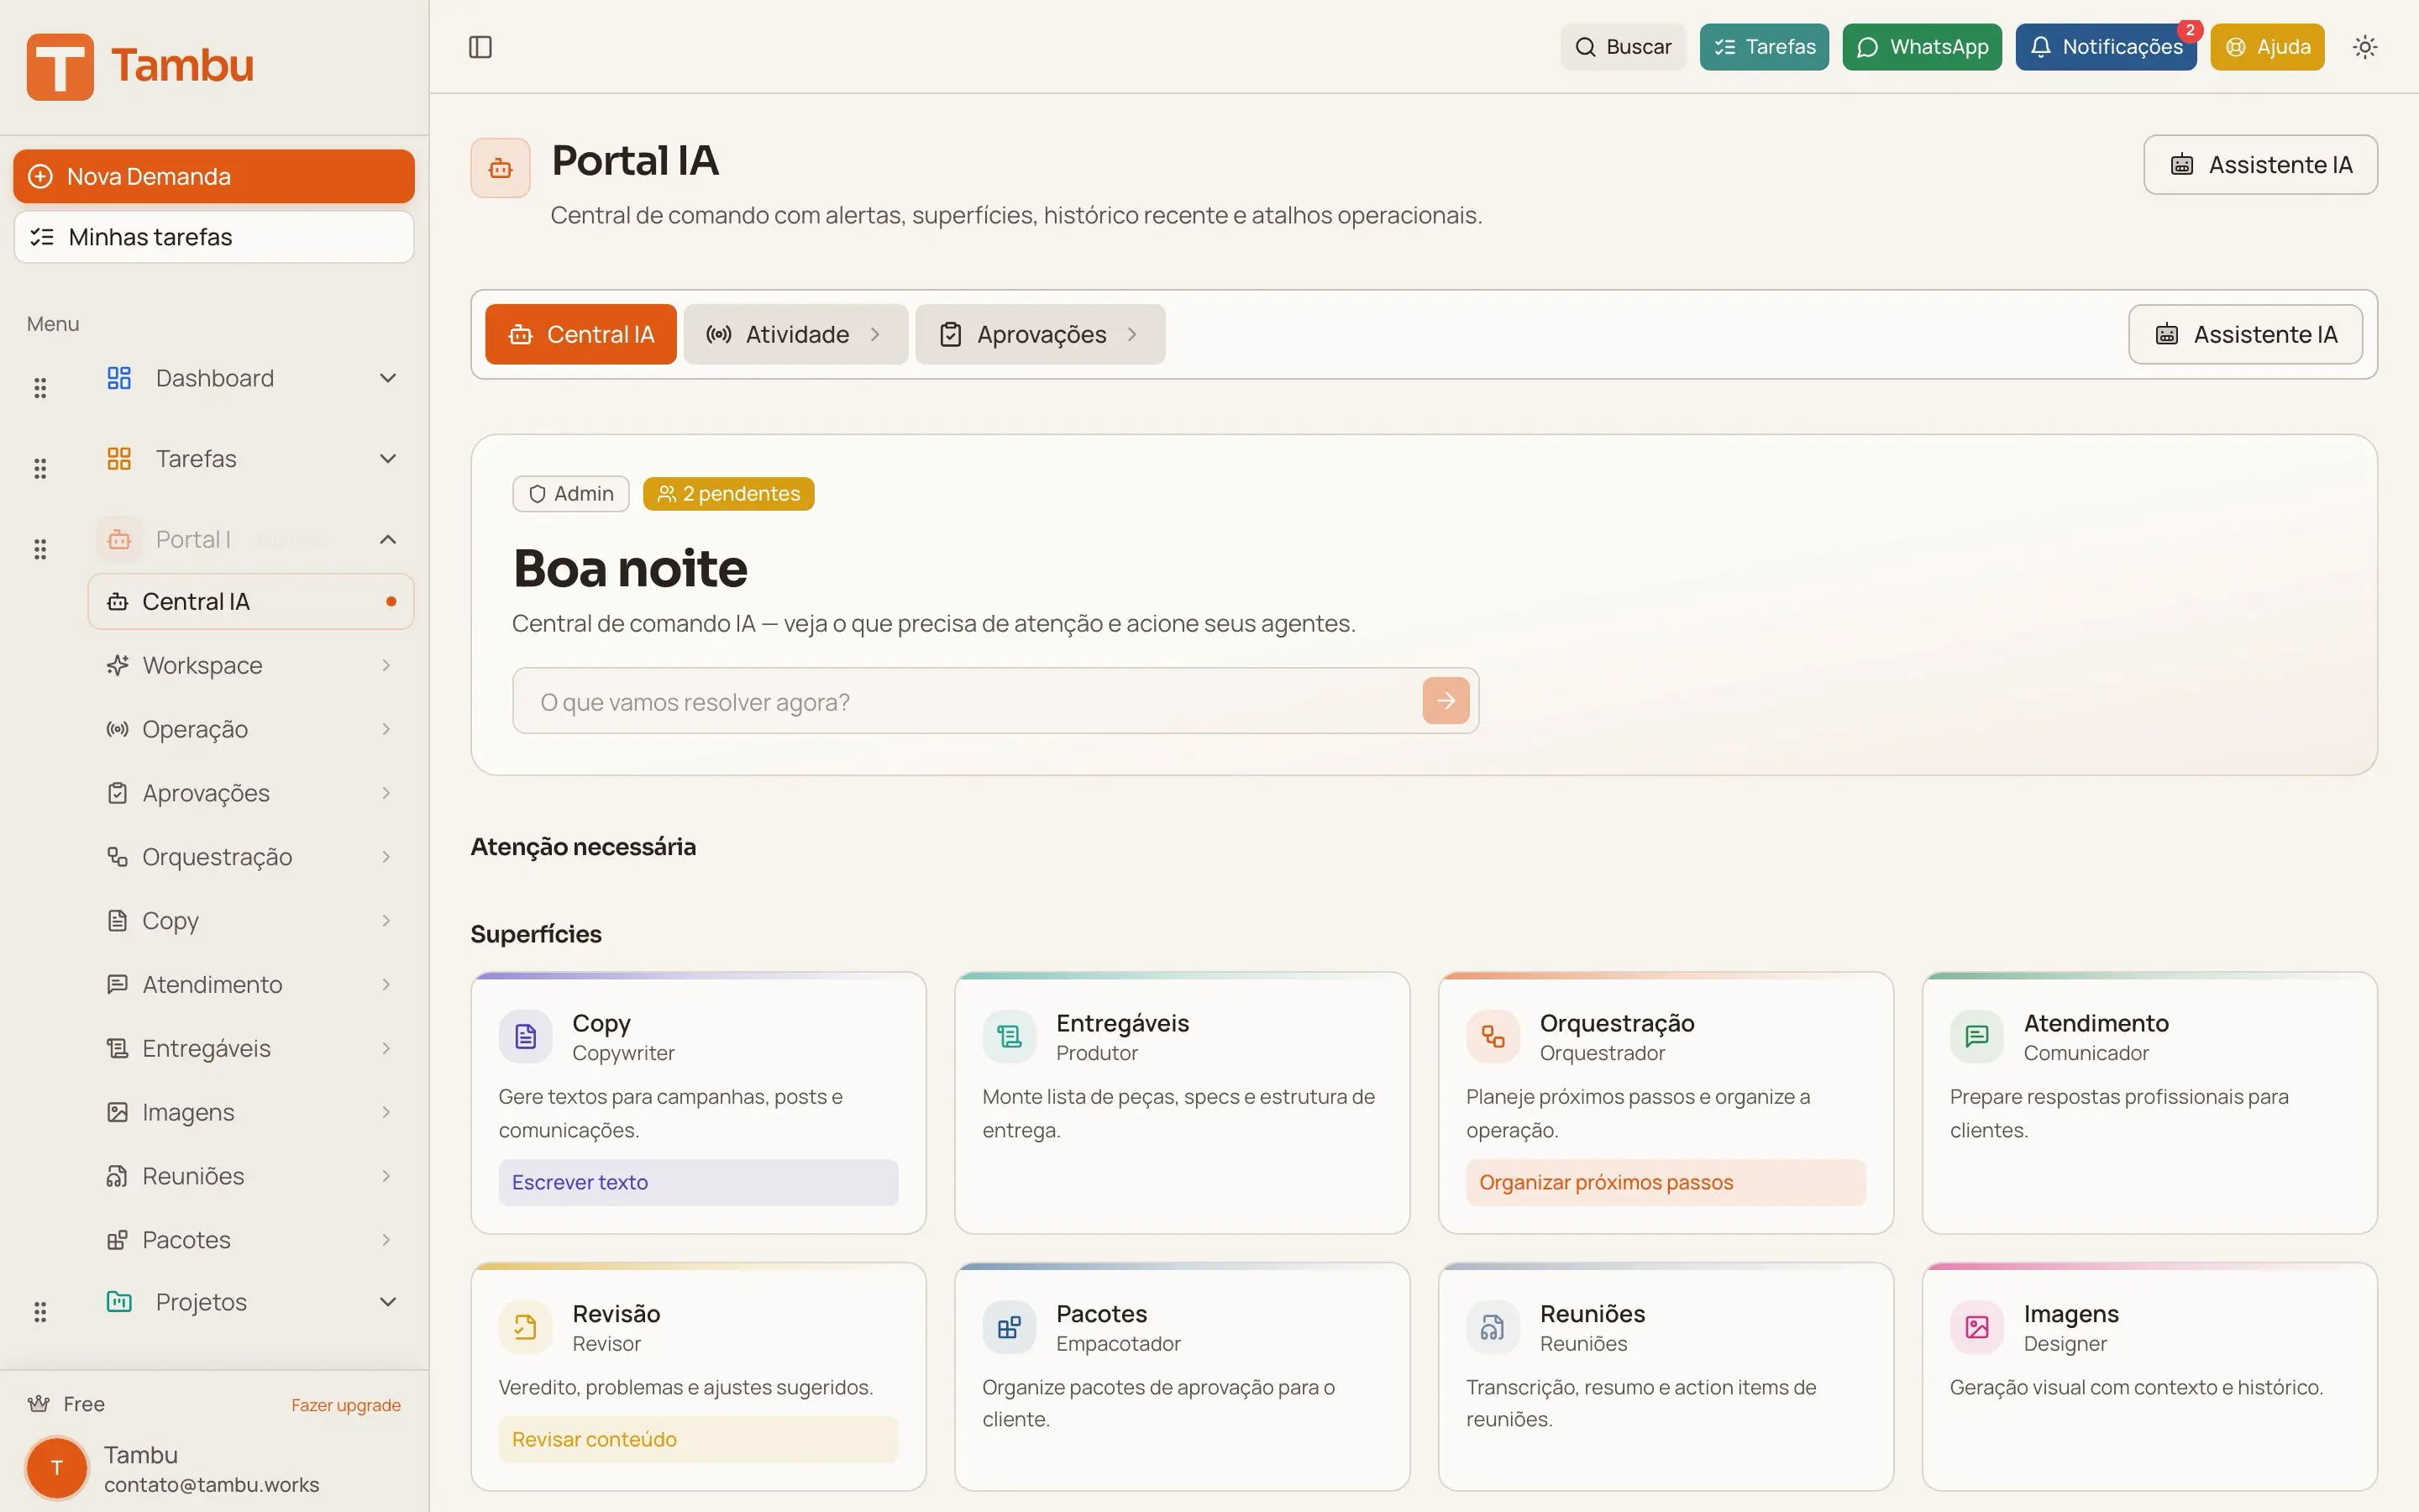2419x1512 pixels.
Task: Toggle the sidebar collapse icon
Action: click(480, 47)
